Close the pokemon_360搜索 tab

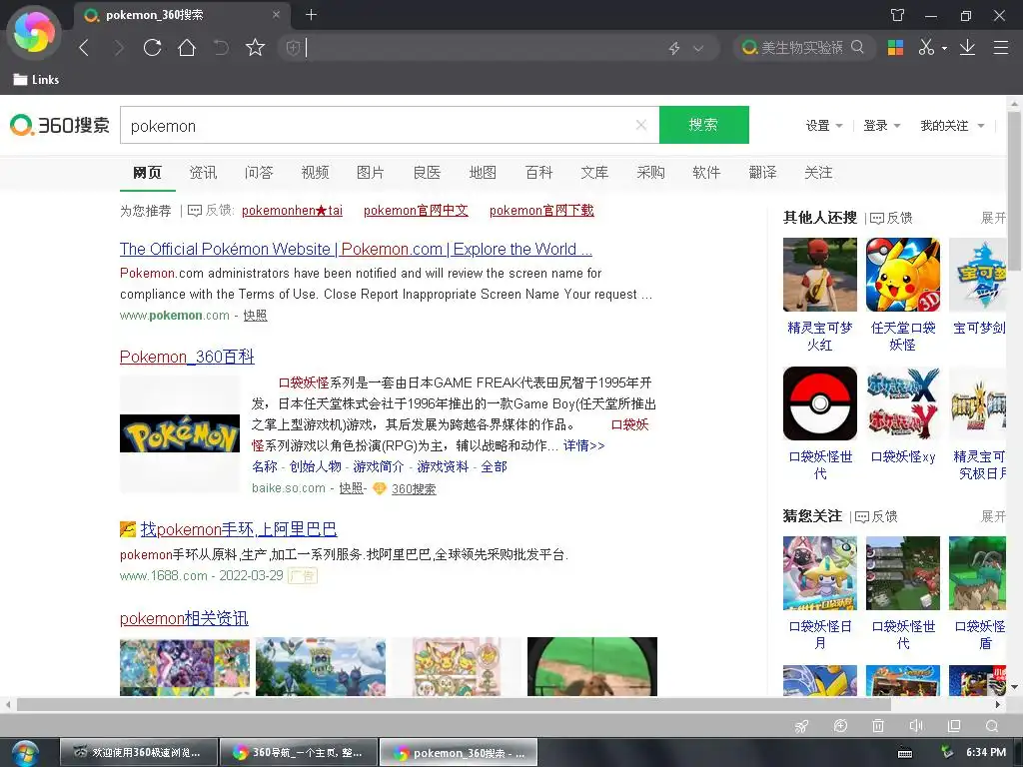point(276,14)
